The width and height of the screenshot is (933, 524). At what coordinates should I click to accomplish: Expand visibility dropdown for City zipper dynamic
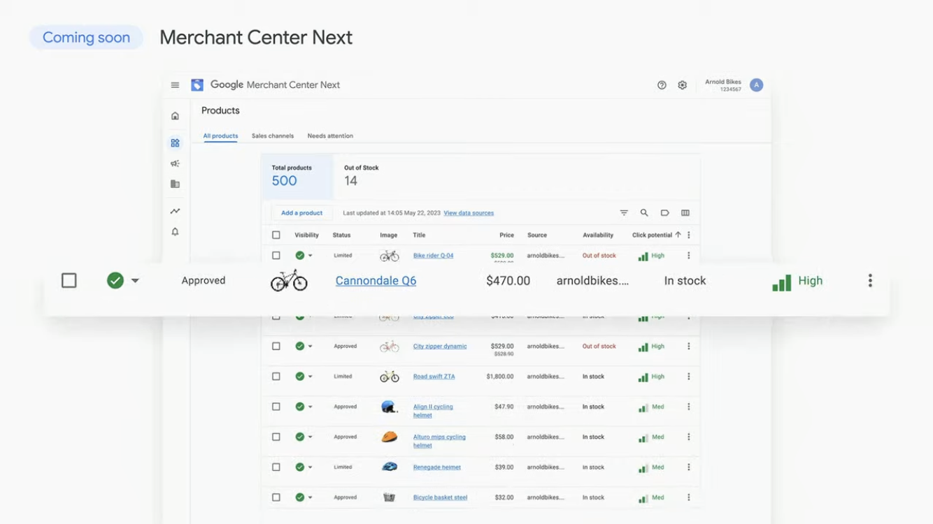click(x=311, y=347)
